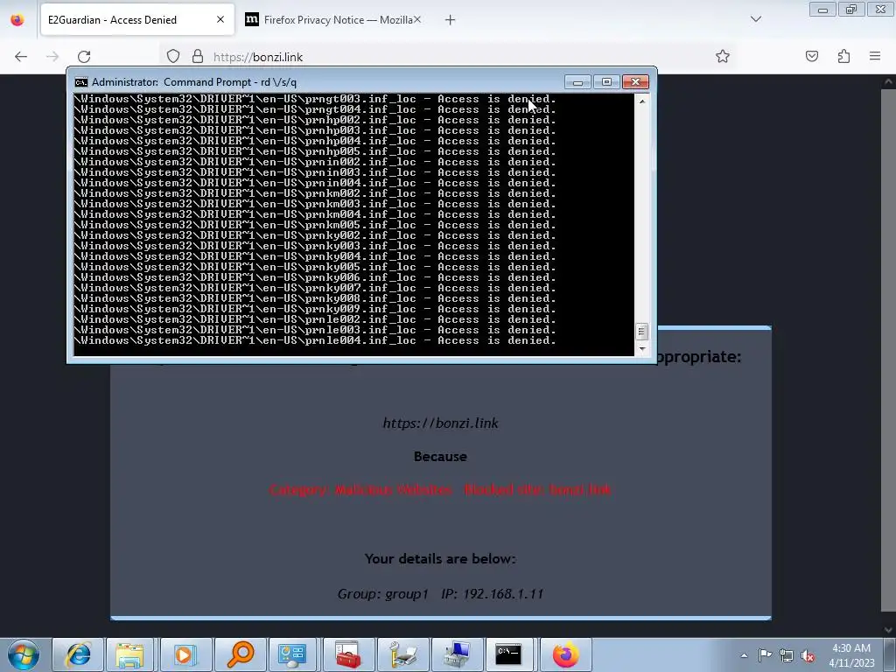The width and height of the screenshot is (896, 672).
Task: Open Windows Explorer folder icon in taskbar
Action: pos(129,654)
